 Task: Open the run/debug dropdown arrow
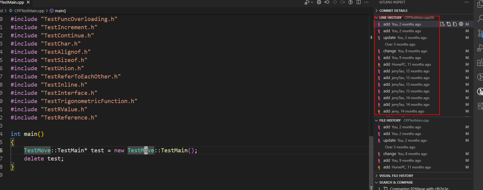click(x=312, y=2)
